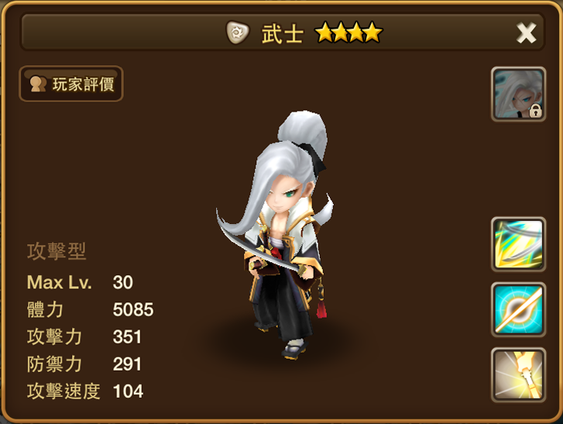The image size is (563, 424).
Task: Click the 攻擊型 type label
Action: point(57,251)
